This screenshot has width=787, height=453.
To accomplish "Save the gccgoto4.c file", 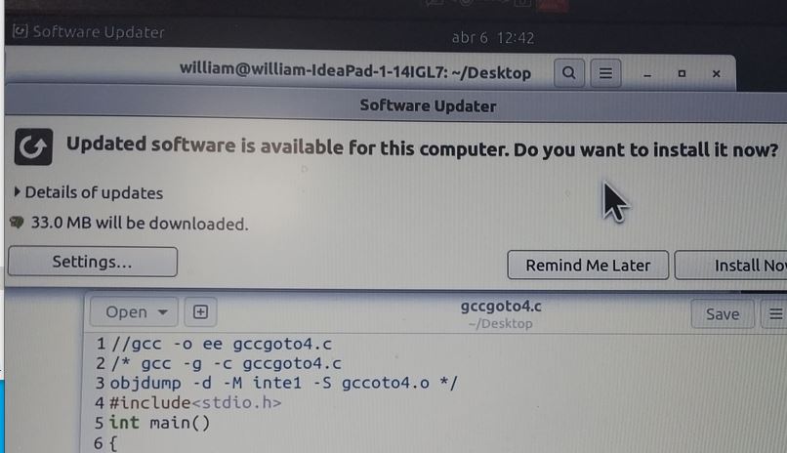I will 723,314.
